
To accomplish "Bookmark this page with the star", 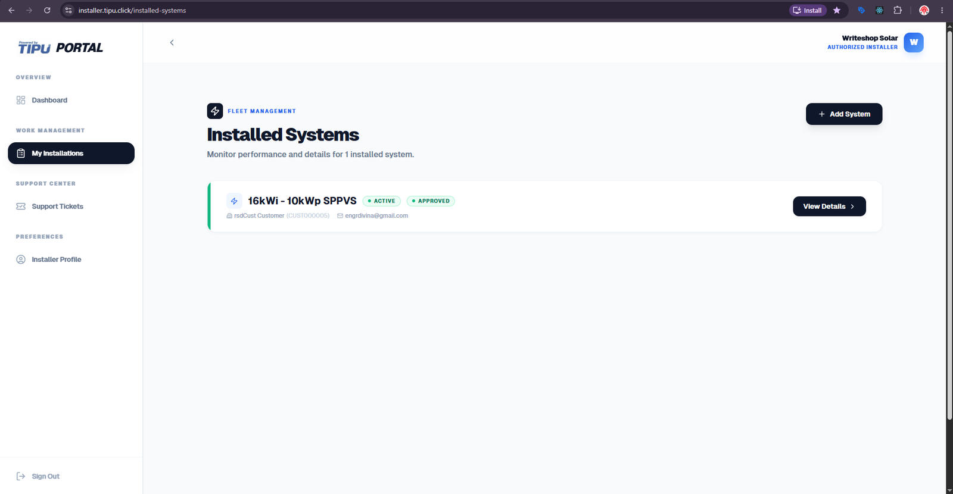I will [x=837, y=10].
